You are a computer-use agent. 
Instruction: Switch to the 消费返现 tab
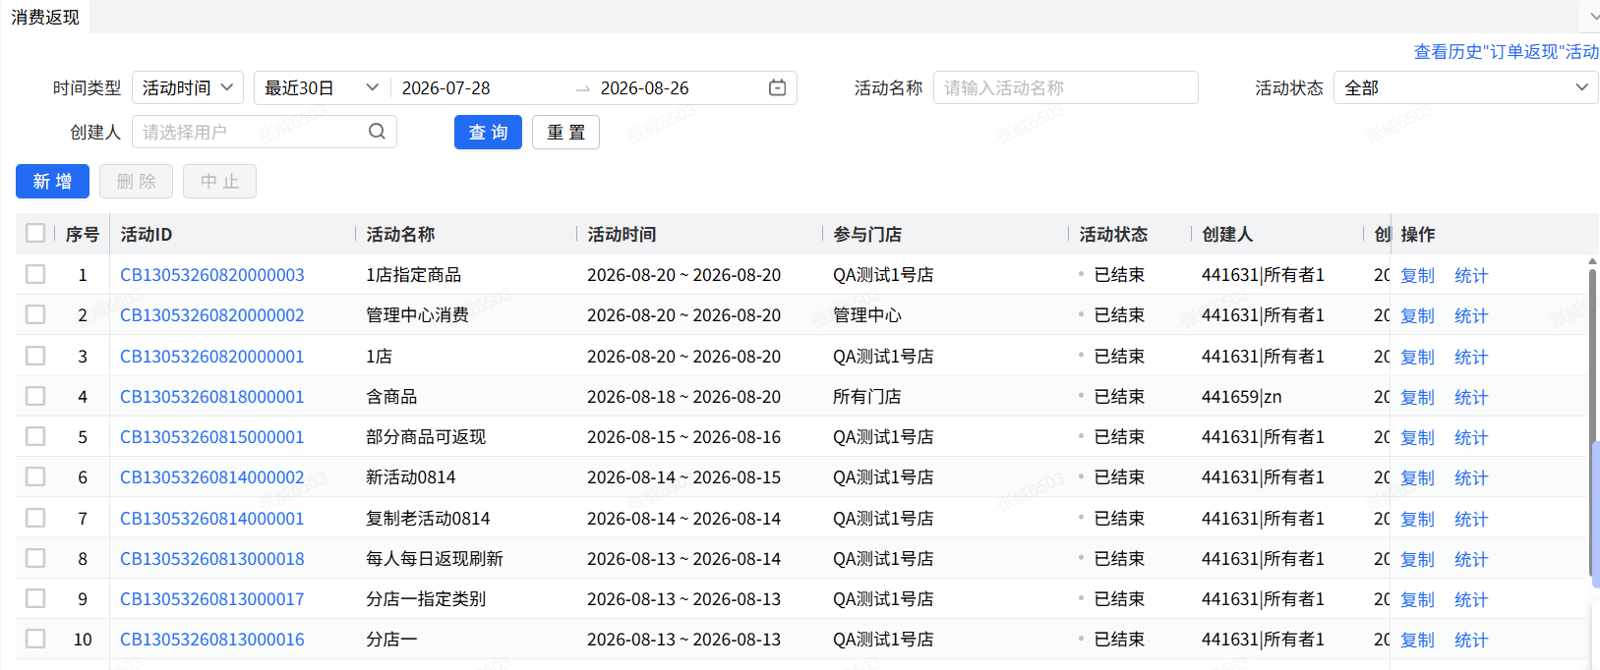45,17
